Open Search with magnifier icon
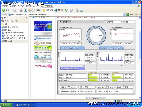The image size is (142, 107). point(37,10)
